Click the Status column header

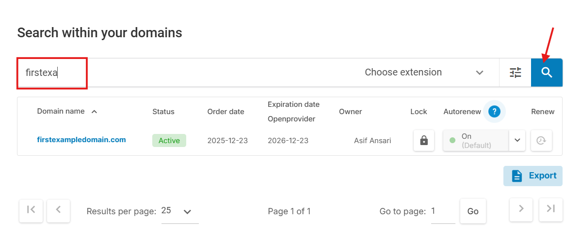(163, 112)
